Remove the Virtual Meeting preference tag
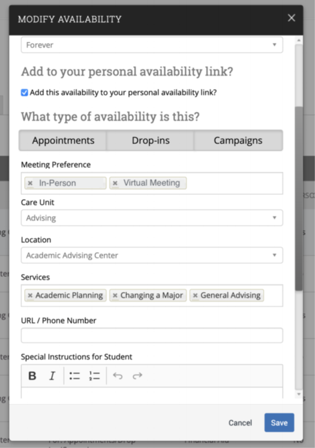This screenshot has height=448, width=315. pos(115,183)
